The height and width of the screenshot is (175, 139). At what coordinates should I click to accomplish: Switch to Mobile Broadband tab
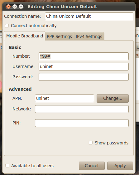click(25, 36)
